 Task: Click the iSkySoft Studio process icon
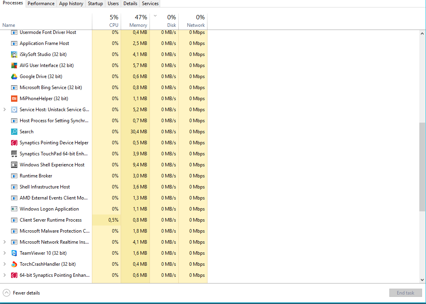(x=14, y=54)
